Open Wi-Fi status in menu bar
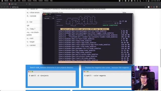This screenshot has height=91, width=161. pyautogui.click(x=143, y=1)
